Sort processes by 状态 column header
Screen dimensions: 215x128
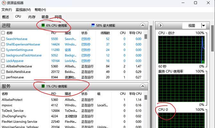pyautogui.click(x=85, y=33)
